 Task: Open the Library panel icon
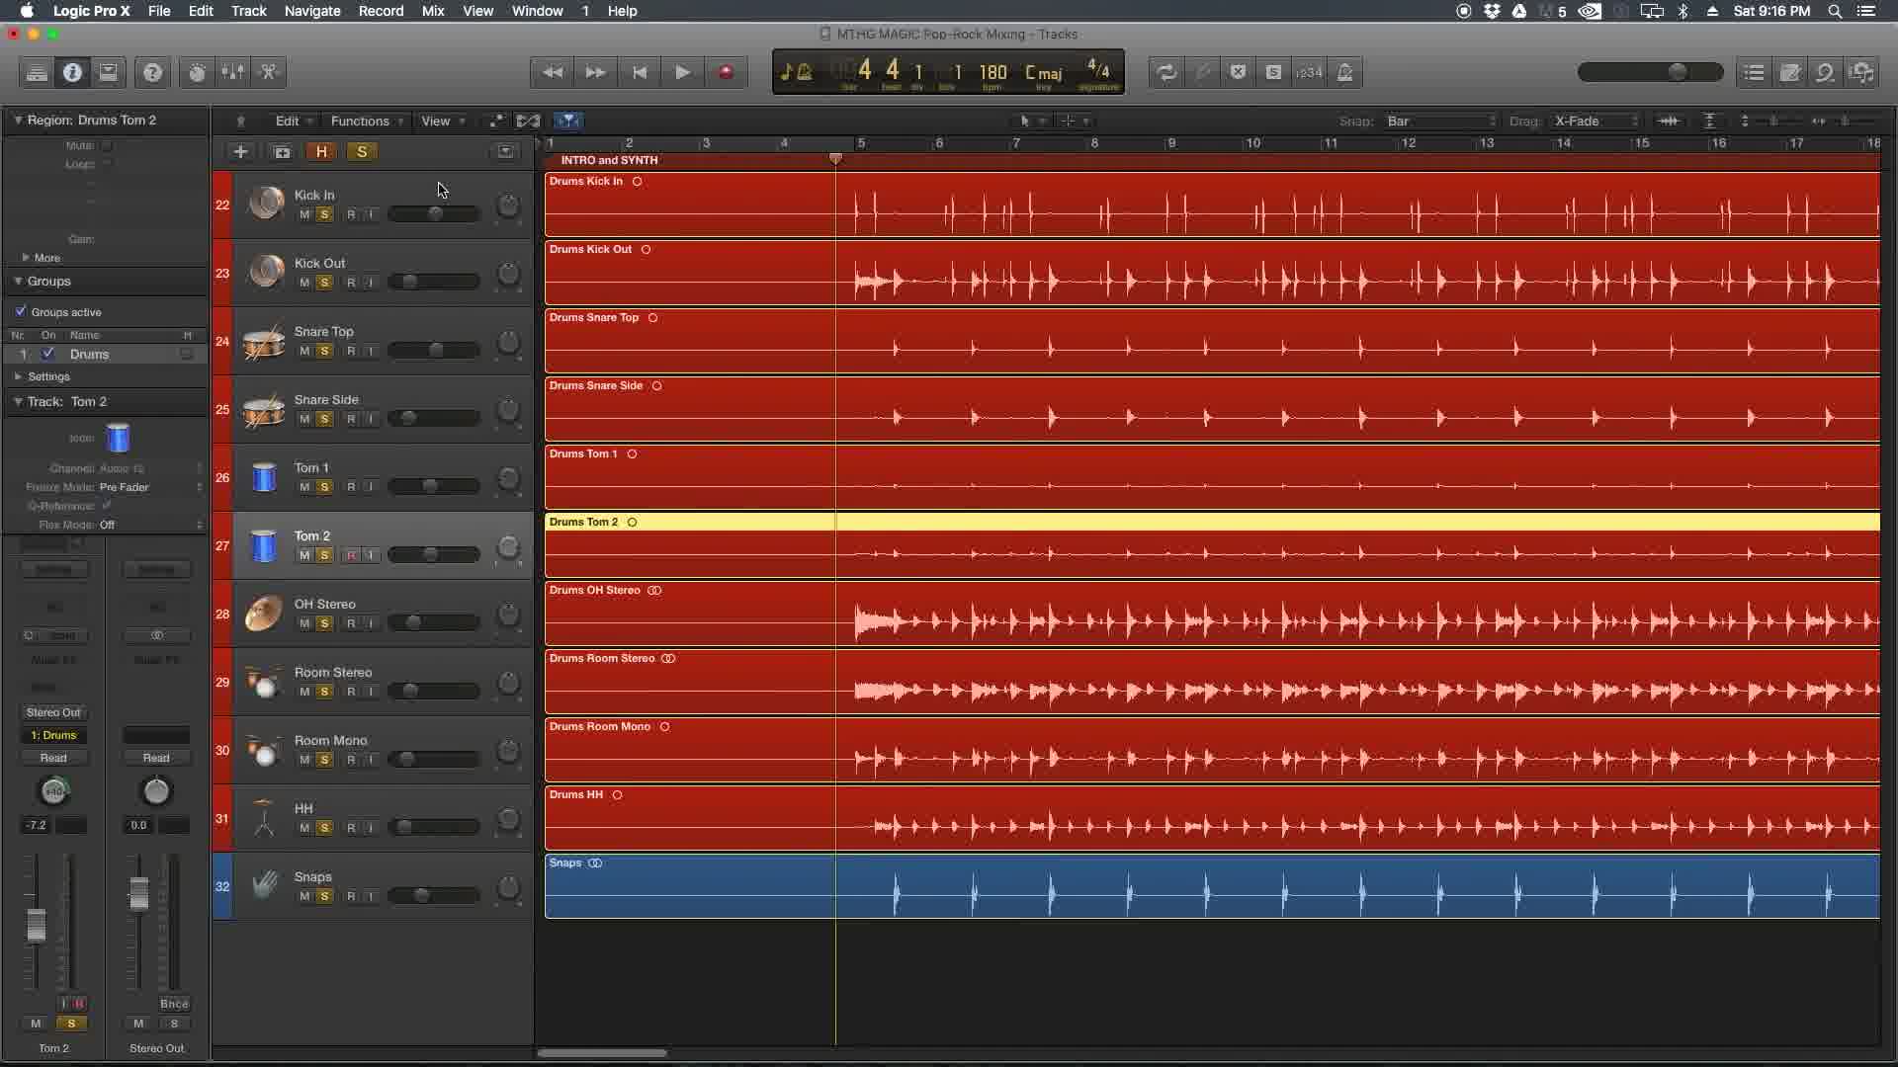(37, 72)
